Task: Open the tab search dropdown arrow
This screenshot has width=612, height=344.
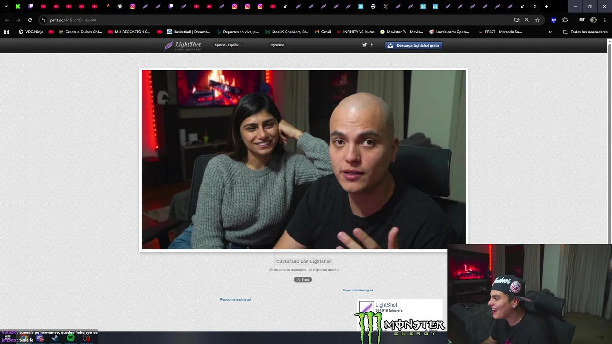Action: pyautogui.click(x=6, y=6)
